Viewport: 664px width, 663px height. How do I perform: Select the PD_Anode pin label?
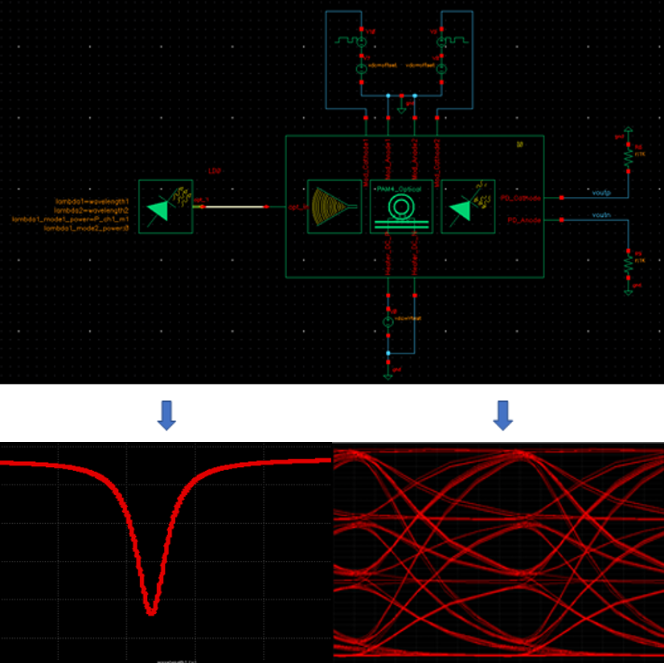point(524,219)
